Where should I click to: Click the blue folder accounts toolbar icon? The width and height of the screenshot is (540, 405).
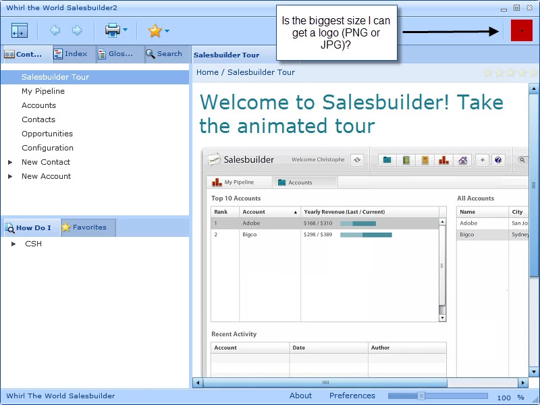click(x=387, y=160)
